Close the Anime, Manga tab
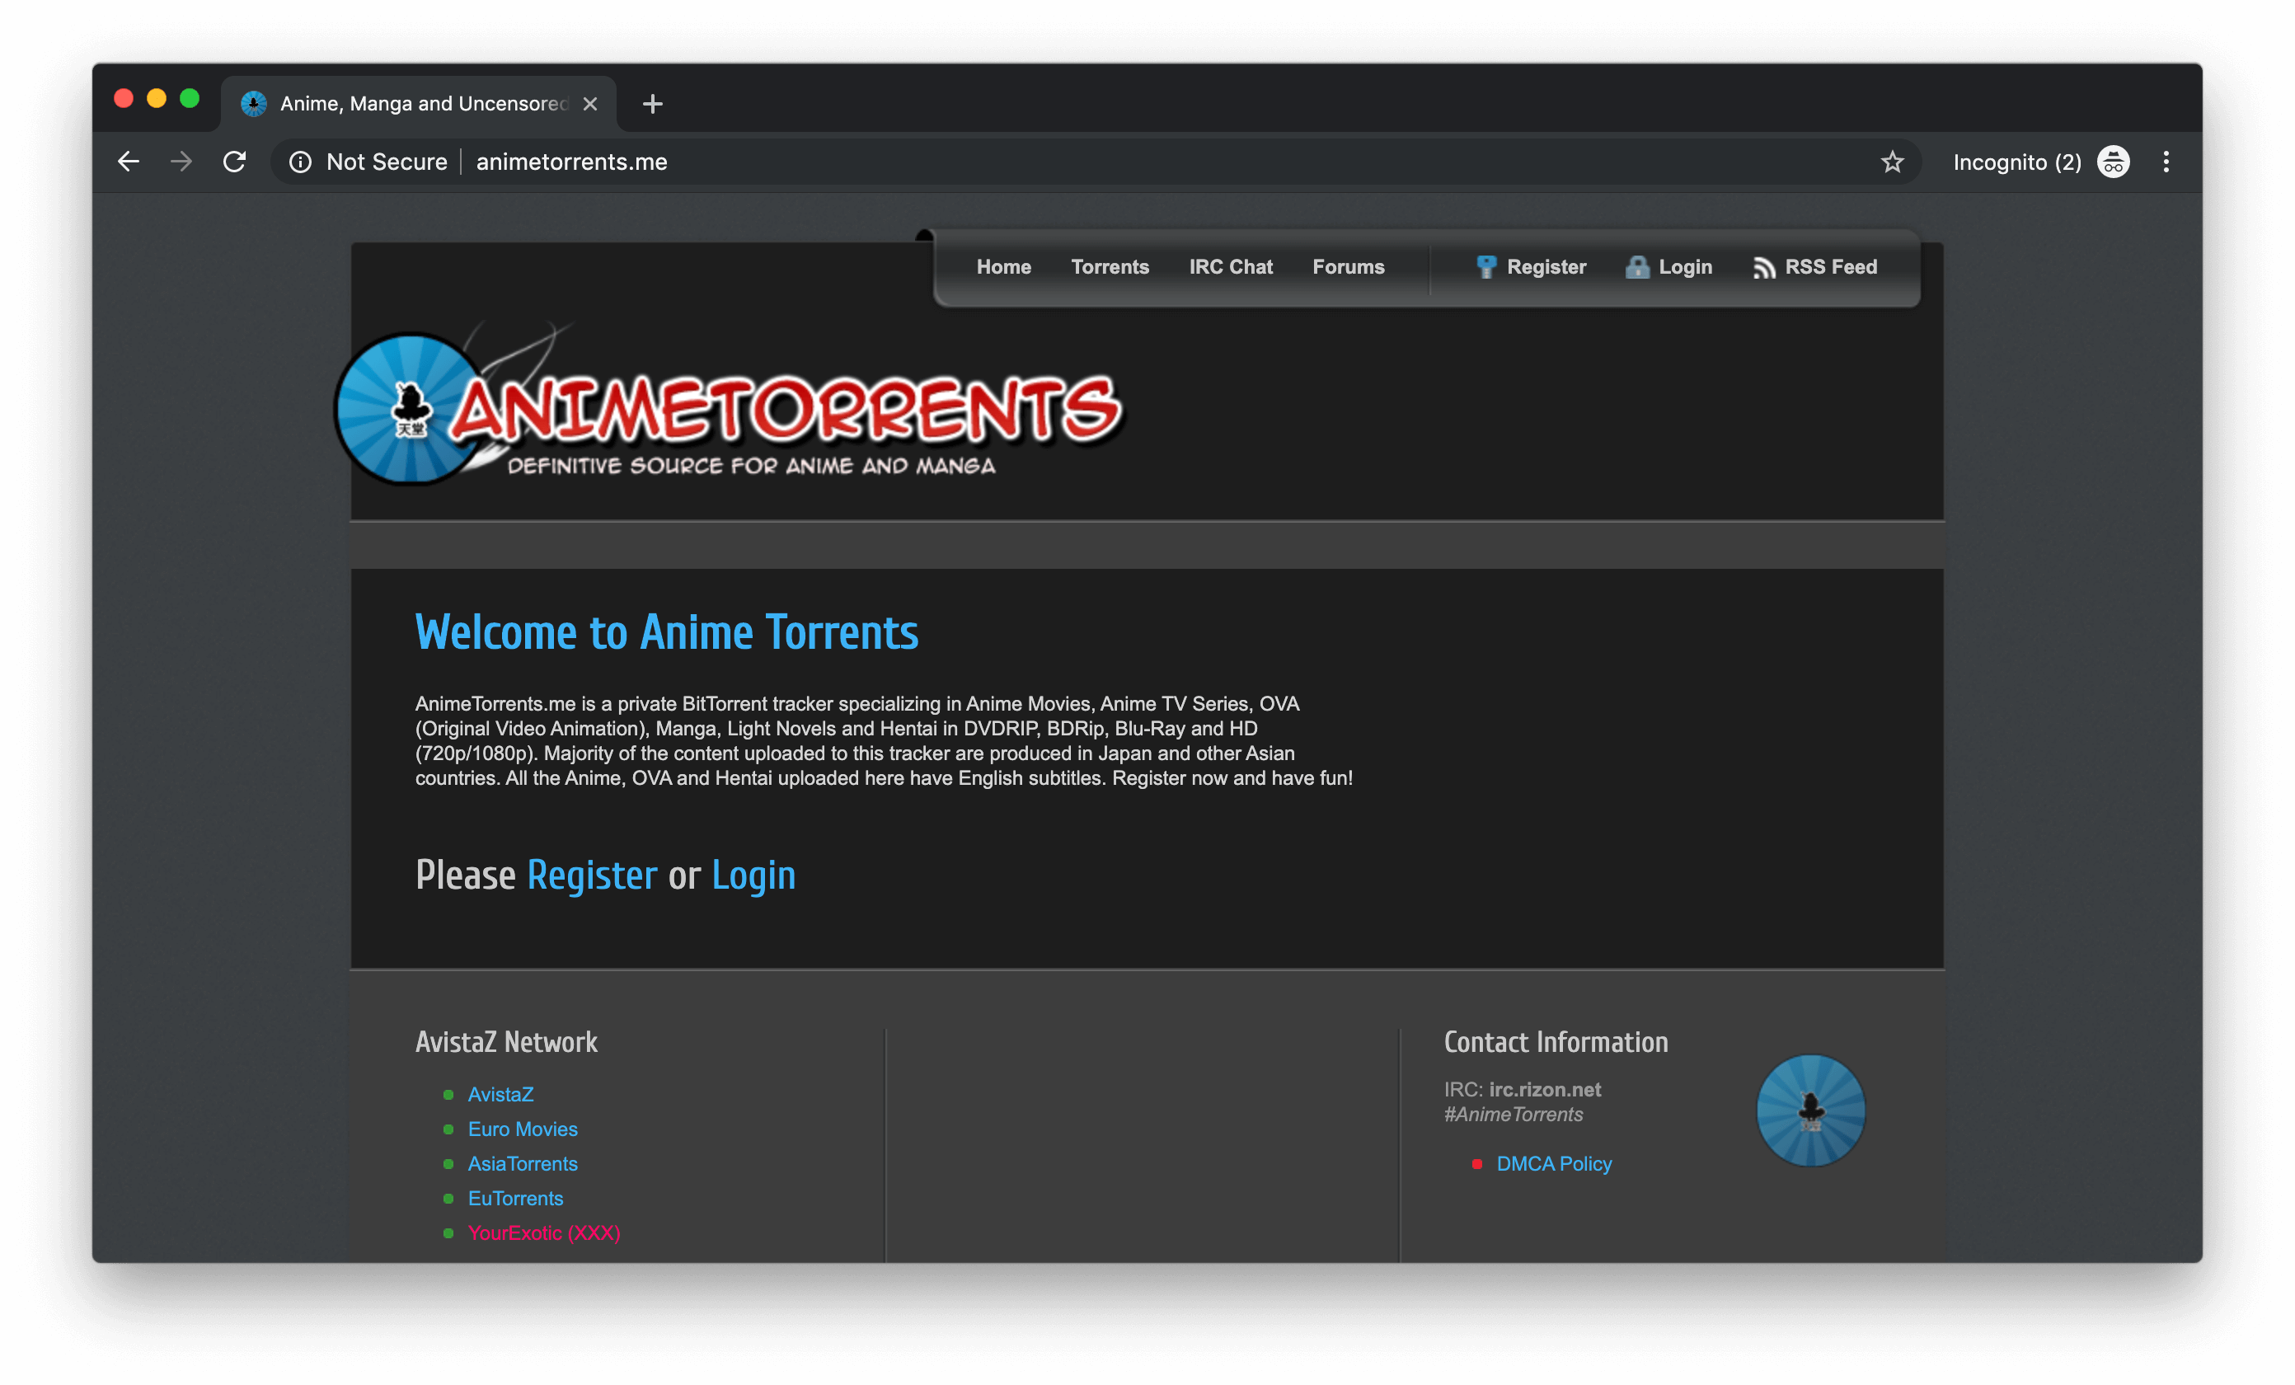The width and height of the screenshot is (2295, 1385). pyautogui.click(x=589, y=103)
